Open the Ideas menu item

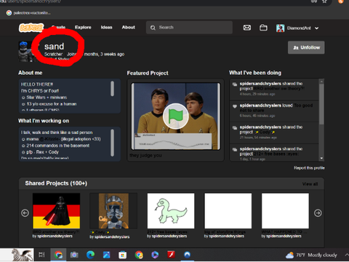[x=107, y=28]
